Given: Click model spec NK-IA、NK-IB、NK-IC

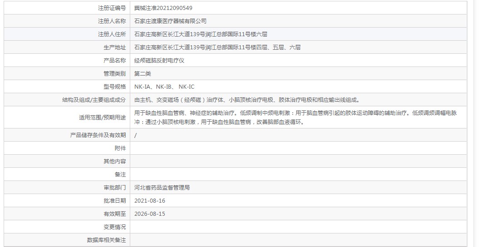Looking at the screenshot, I should click(164, 87).
